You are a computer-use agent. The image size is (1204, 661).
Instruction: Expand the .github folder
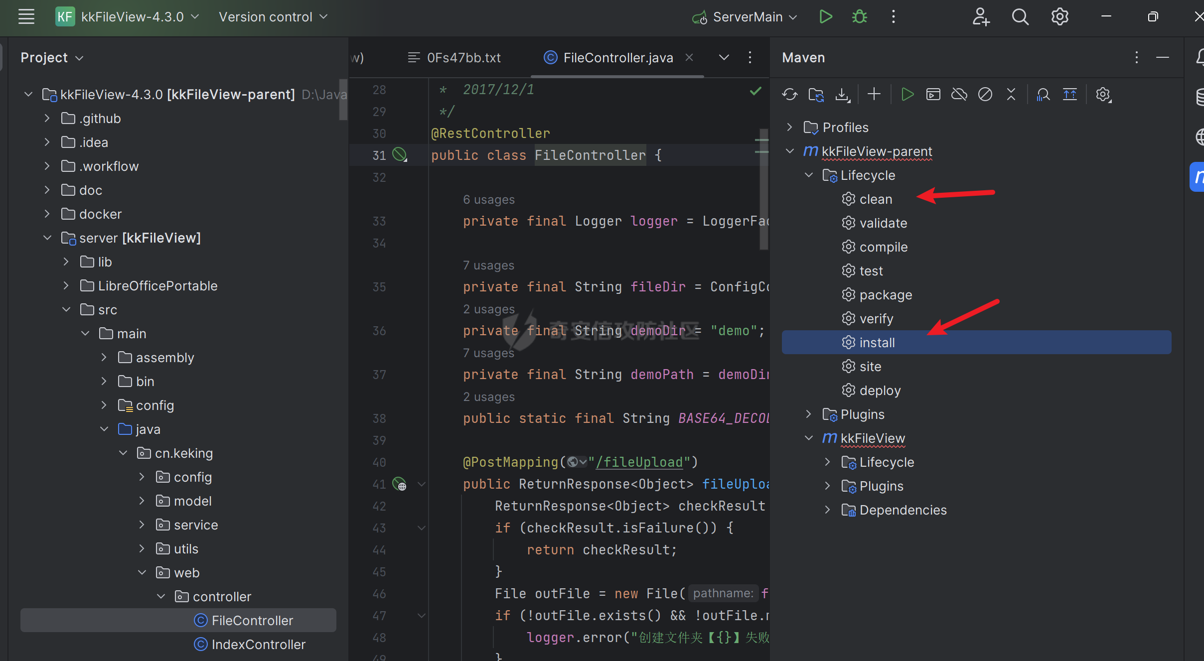tap(47, 118)
